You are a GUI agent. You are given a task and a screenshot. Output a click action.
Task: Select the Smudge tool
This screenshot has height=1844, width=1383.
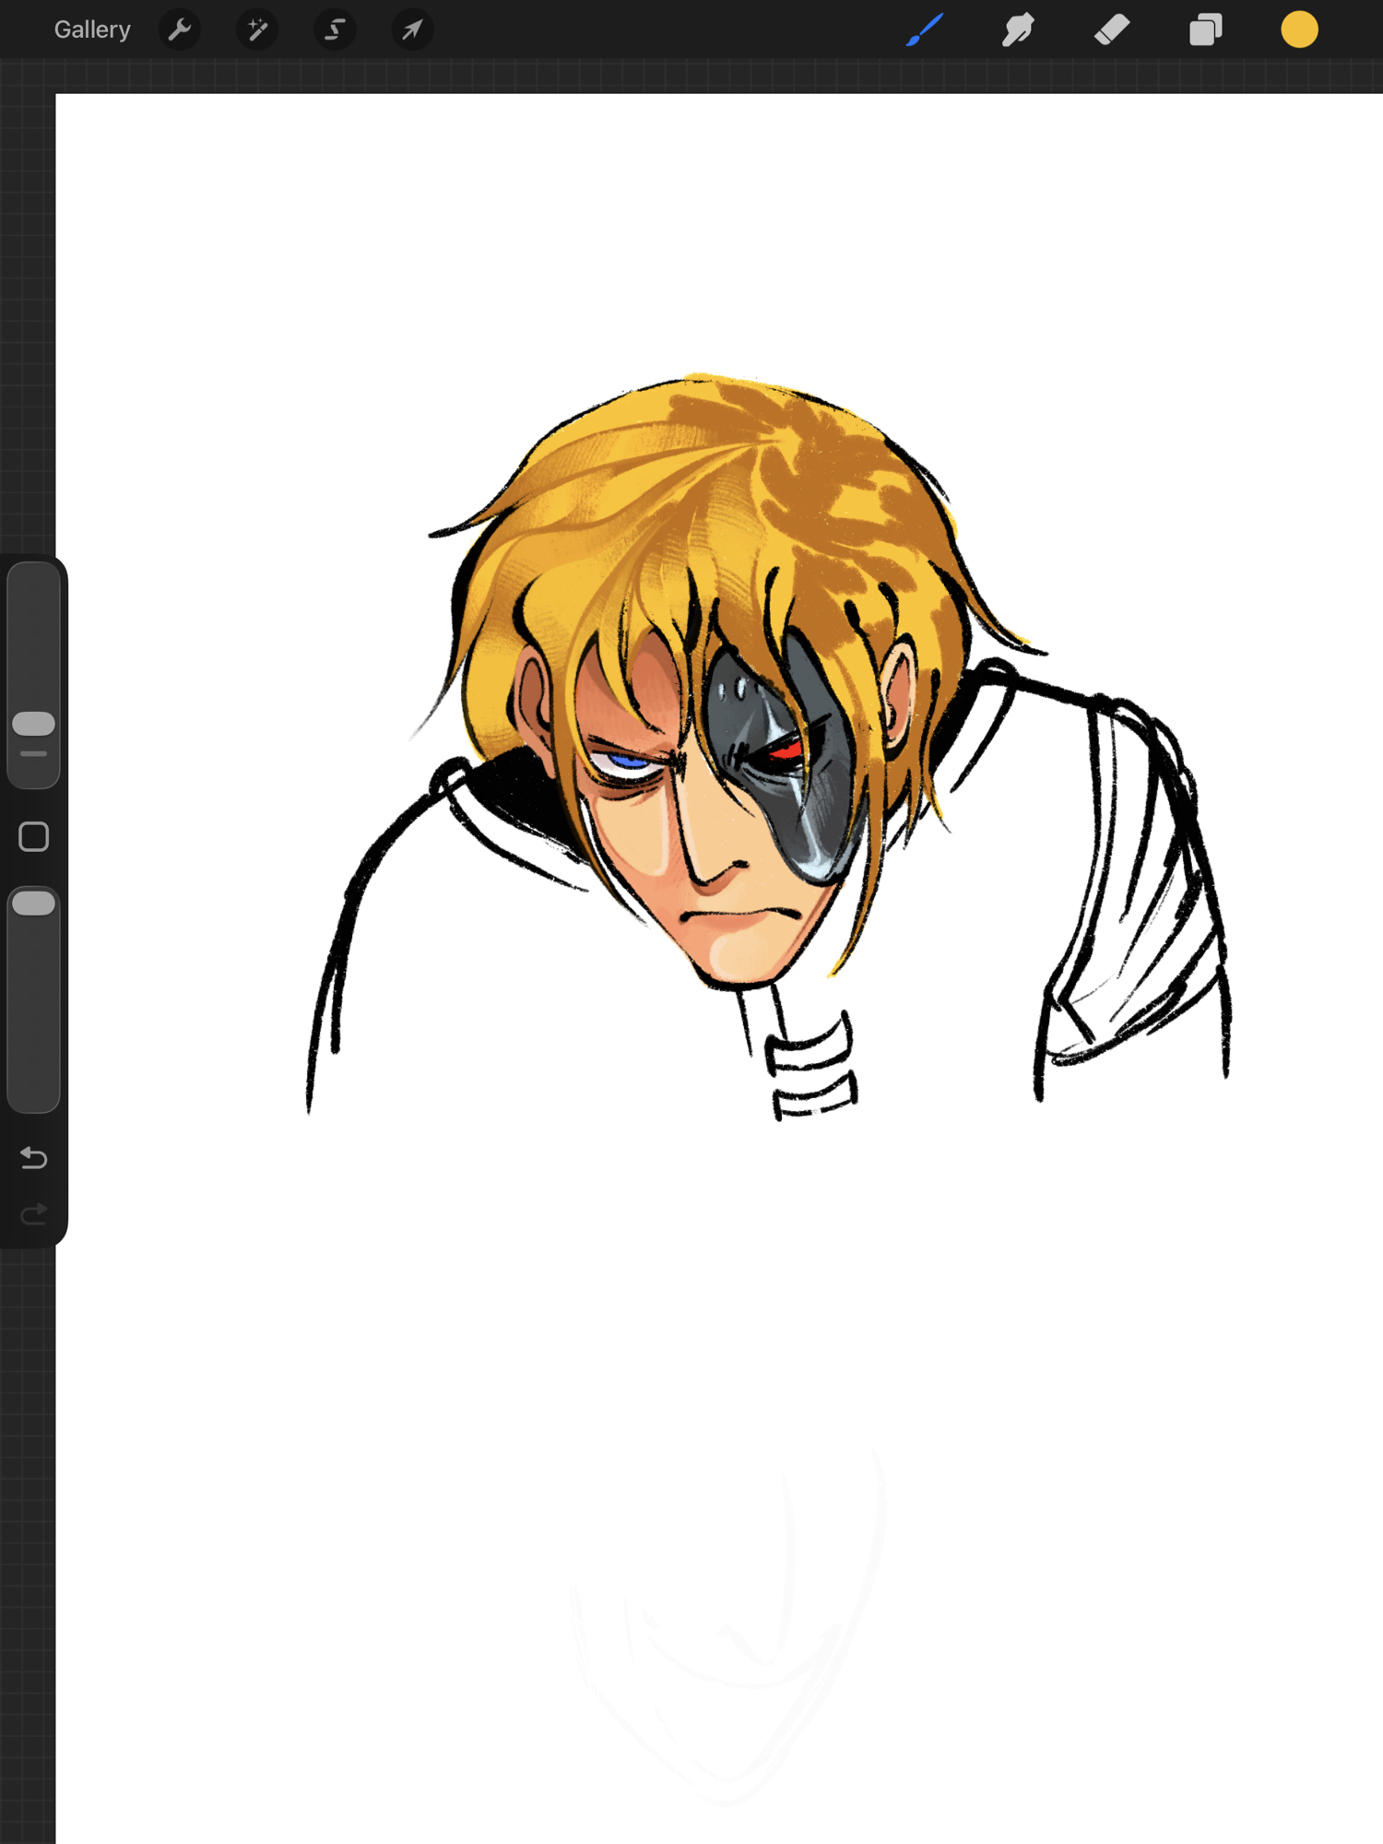click(x=1018, y=30)
